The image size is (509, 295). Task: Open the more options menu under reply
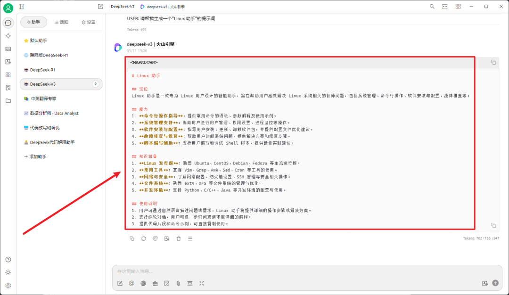[x=190, y=238]
